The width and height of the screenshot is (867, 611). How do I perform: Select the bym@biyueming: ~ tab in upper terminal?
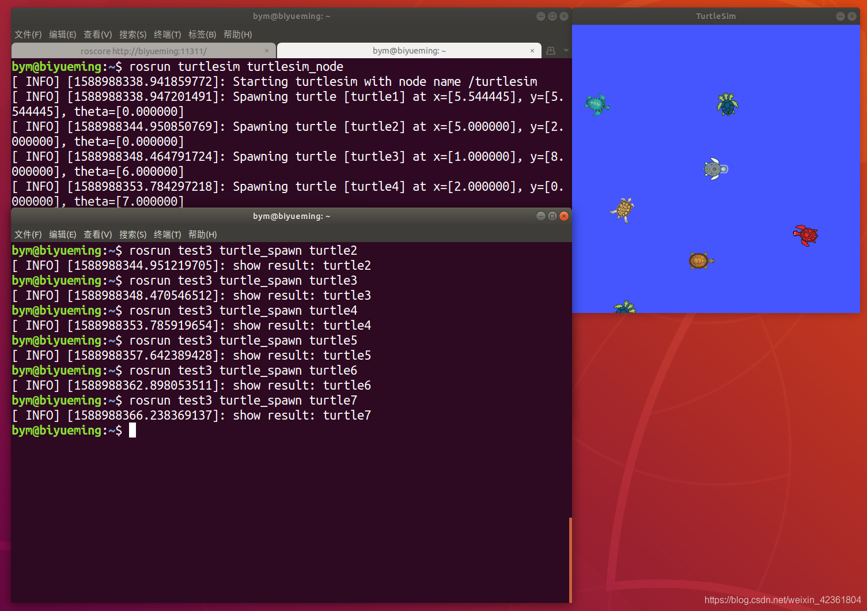409,51
